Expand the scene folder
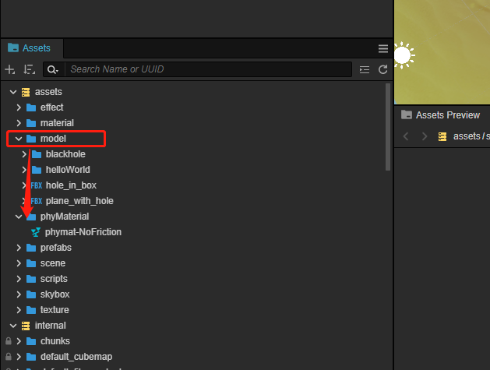 19,263
